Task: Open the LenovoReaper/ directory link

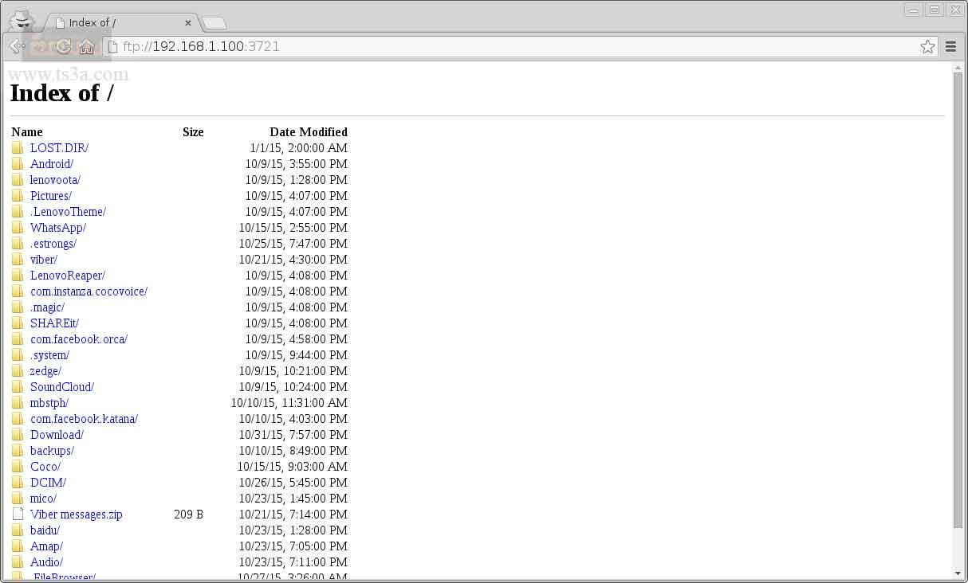Action: (x=68, y=276)
